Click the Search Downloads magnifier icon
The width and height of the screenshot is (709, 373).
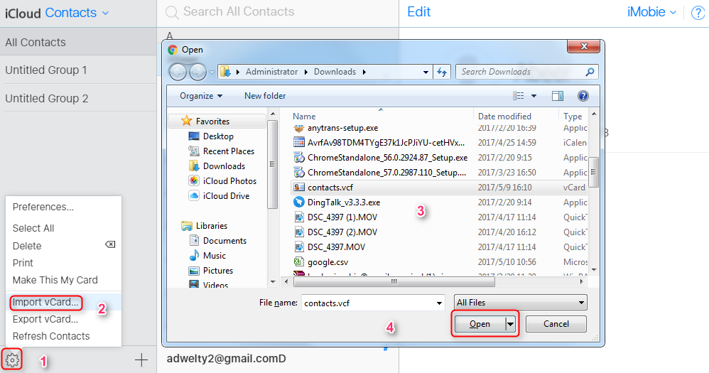(590, 72)
